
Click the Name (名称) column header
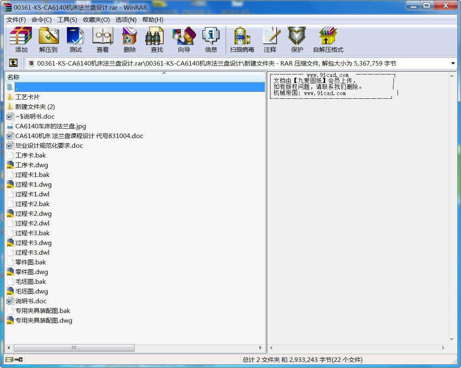point(81,77)
